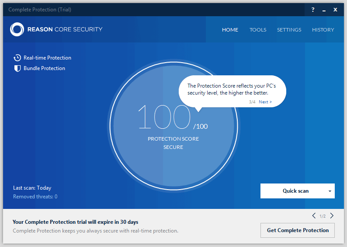Click the Real-time Protection clock icon
The height and width of the screenshot is (247, 347).
17,58
